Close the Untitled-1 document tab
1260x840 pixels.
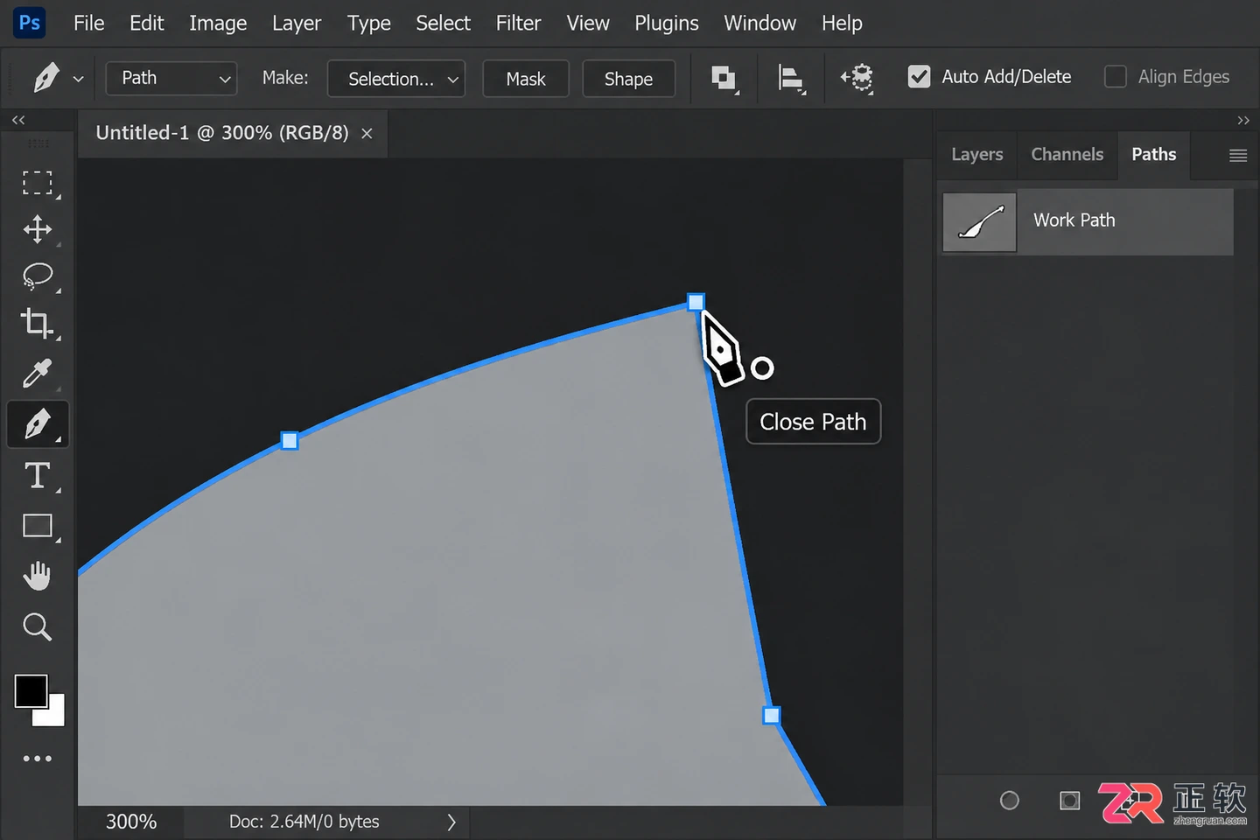(367, 133)
